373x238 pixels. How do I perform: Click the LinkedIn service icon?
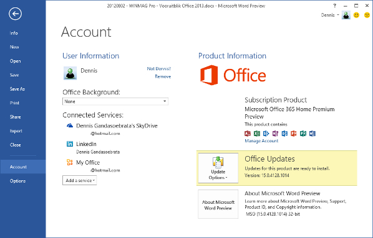70,144
